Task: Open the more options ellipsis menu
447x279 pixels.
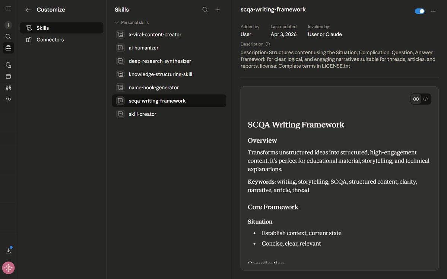Action: tap(433, 11)
